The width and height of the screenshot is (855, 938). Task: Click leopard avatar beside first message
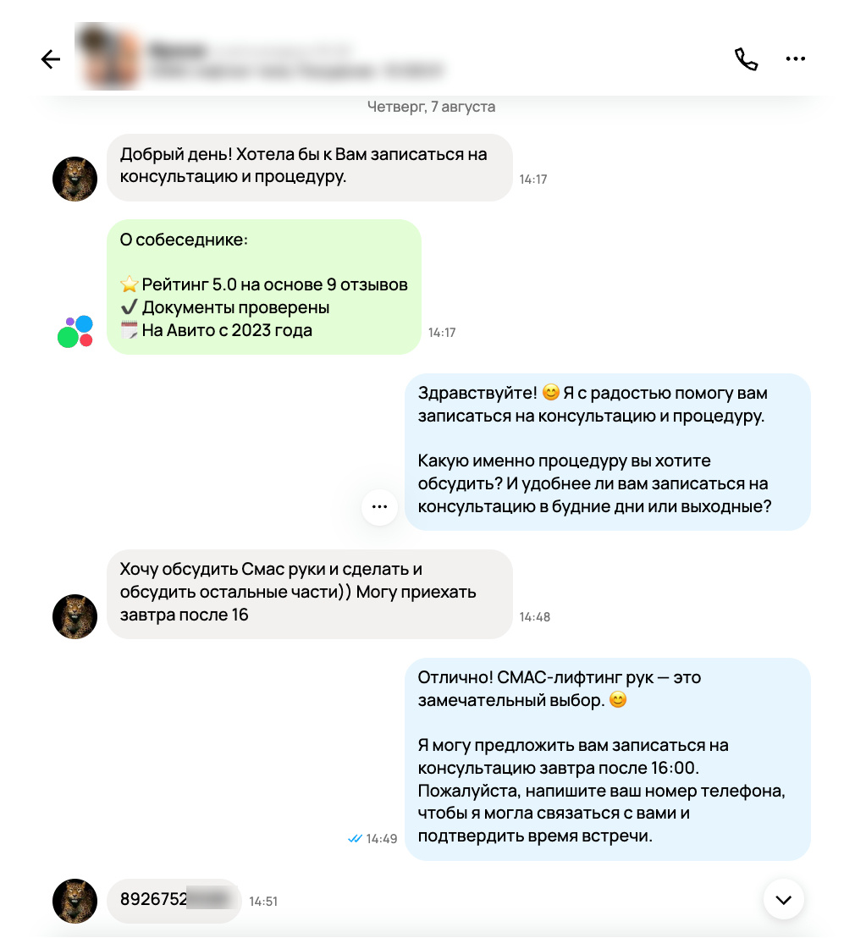[74, 179]
